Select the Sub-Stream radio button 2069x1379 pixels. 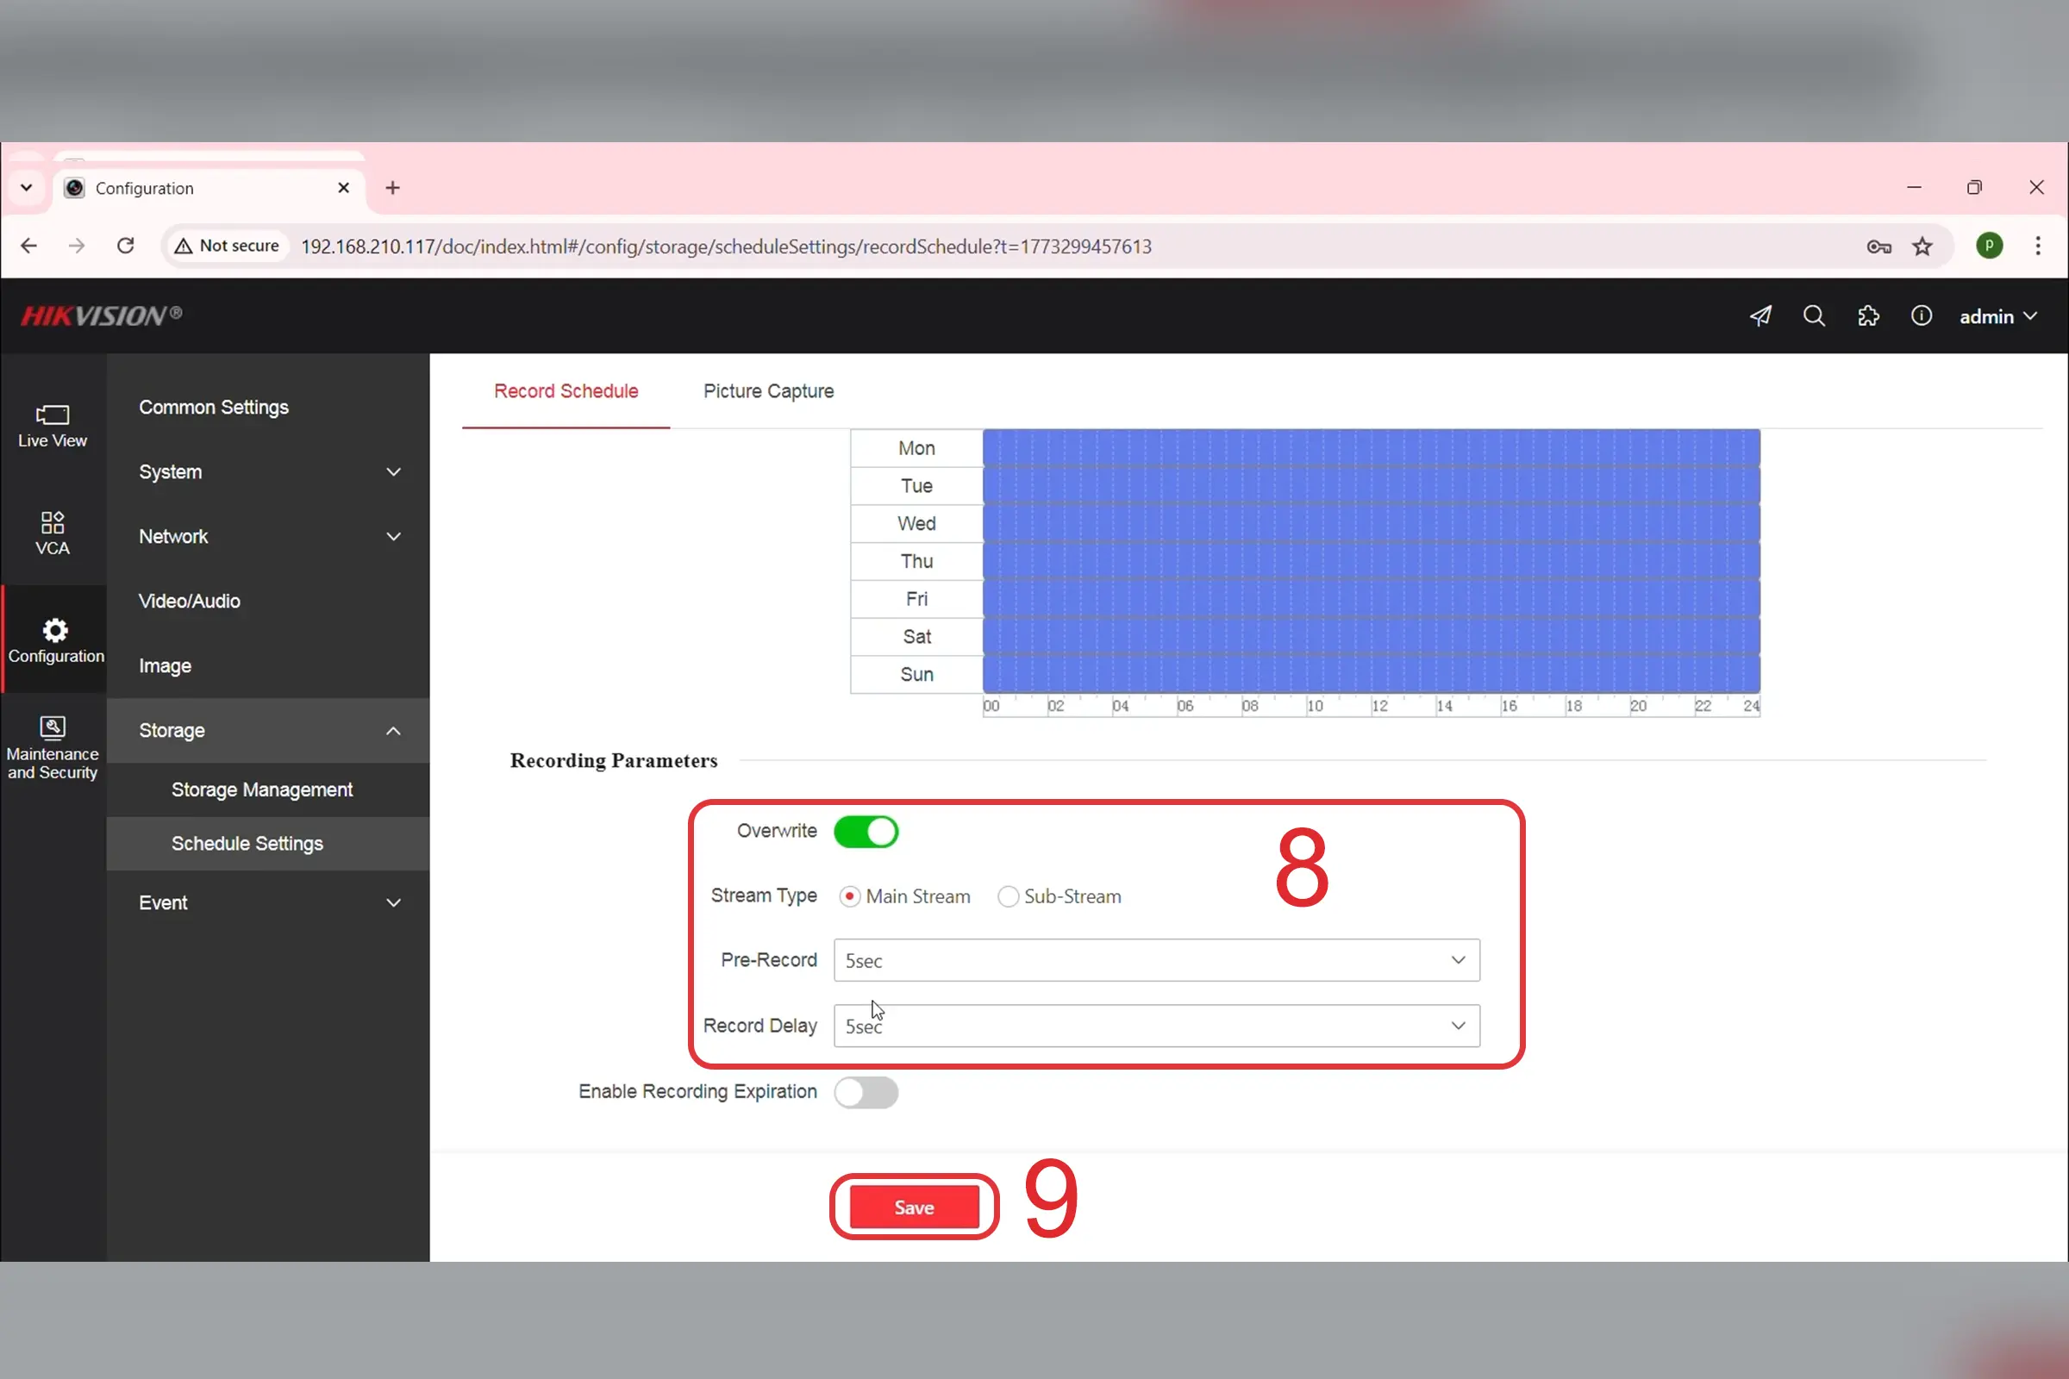[1008, 896]
